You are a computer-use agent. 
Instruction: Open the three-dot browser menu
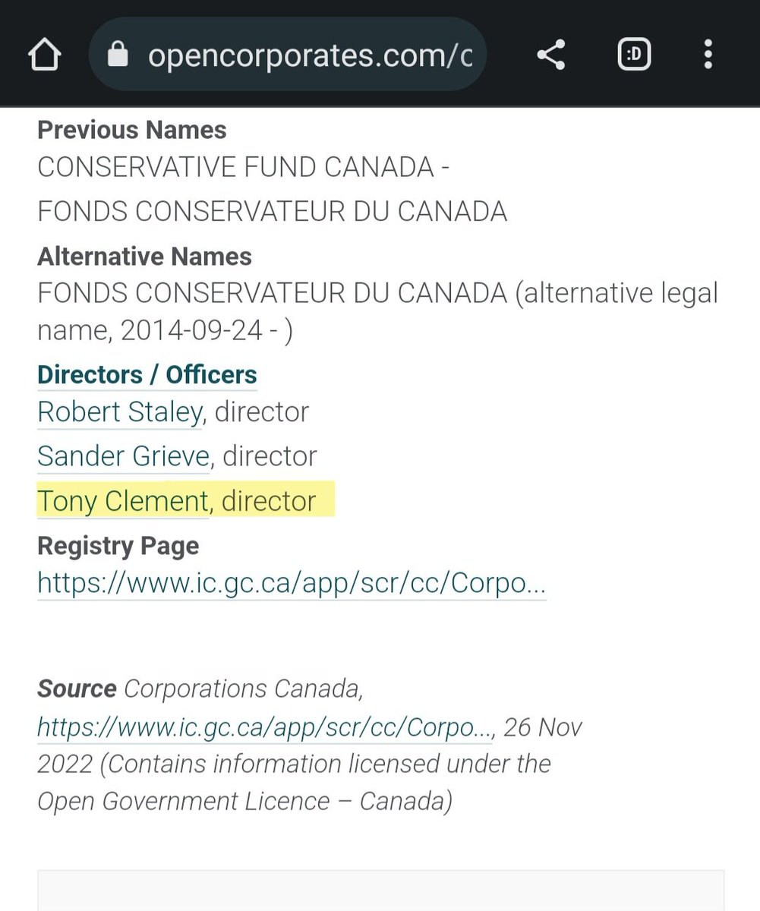708,55
